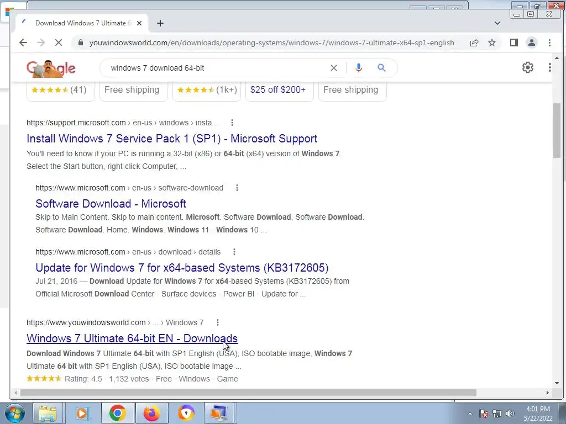The height and width of the screenshot is (424, 566).
Task: Click the scroll right arrow
Action: coord(547,393)
